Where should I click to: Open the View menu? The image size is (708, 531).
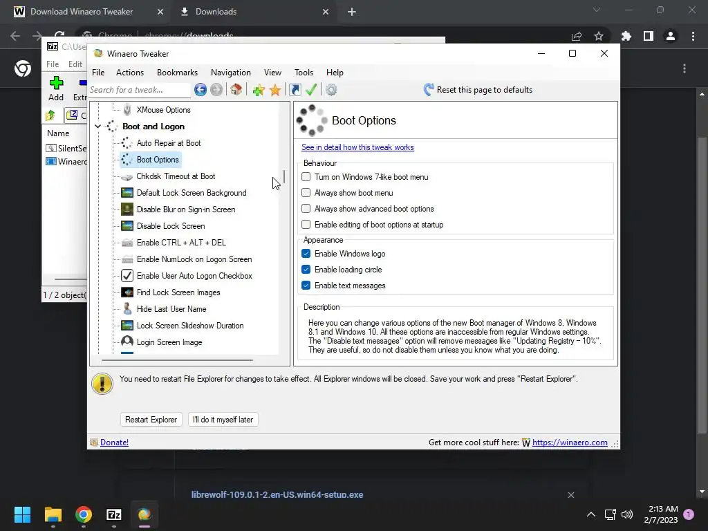272,72
